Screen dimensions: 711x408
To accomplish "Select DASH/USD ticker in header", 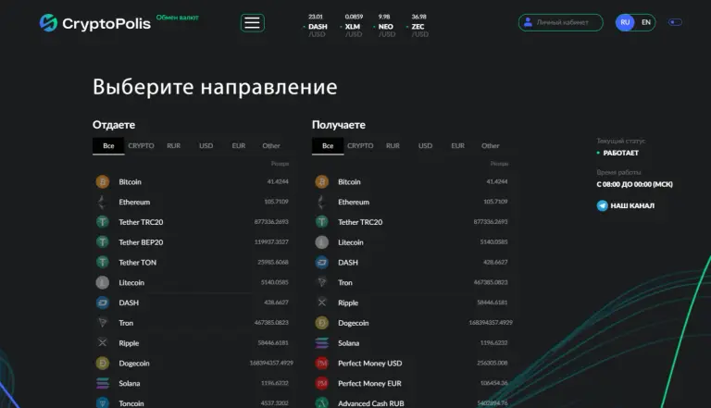I will coord(317,26).
